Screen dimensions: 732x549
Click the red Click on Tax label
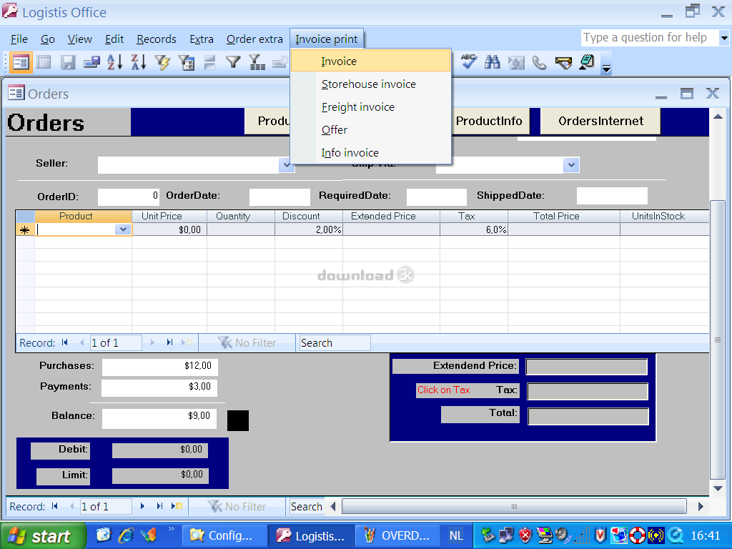pyautogui.click(x=443, y=390)
